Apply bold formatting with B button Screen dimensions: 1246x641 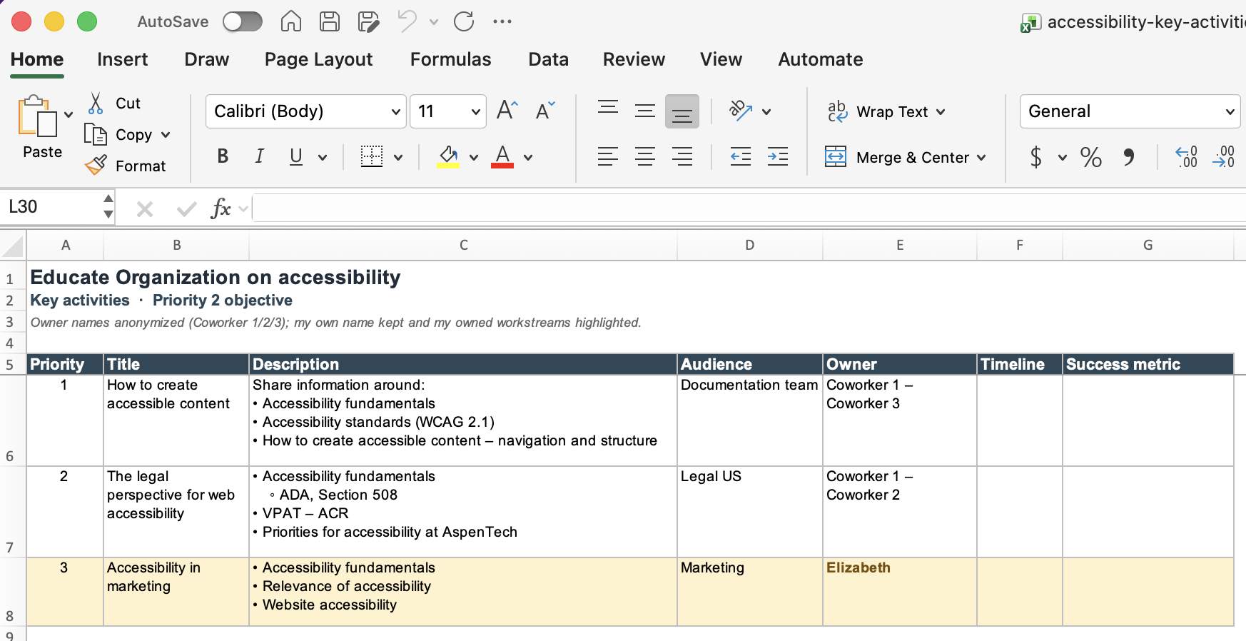point(223,156)
